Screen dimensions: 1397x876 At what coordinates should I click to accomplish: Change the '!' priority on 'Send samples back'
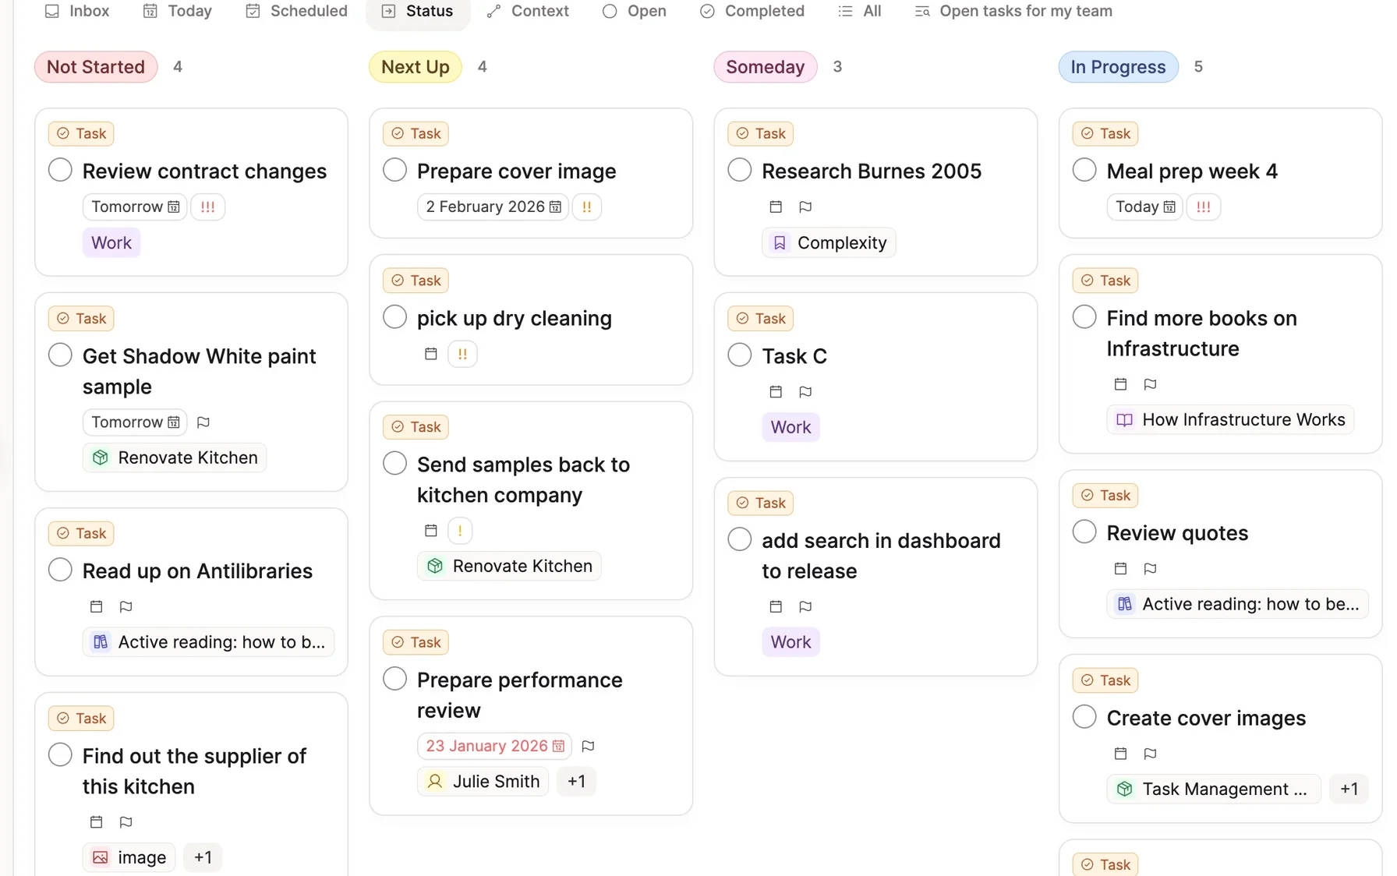pyautogui.click(x=460, y=530)
